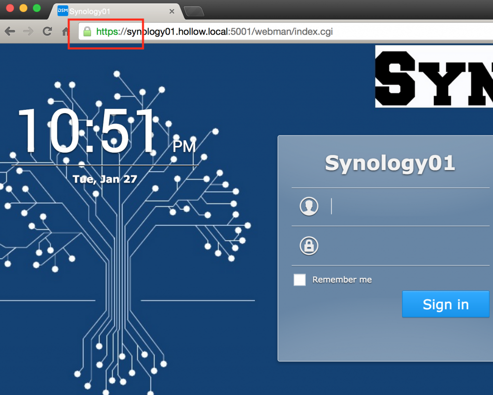
Task: Click the HTTPS padlock security icon
Action: [x=87, y=31]
